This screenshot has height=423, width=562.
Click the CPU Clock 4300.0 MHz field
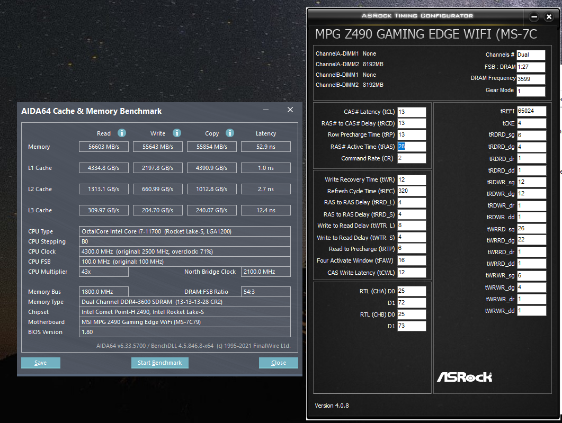point(184,251)
